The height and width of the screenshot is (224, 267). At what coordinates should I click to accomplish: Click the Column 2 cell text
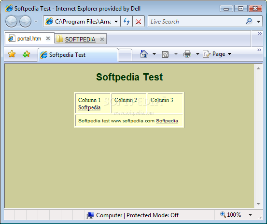click(126, 100)
